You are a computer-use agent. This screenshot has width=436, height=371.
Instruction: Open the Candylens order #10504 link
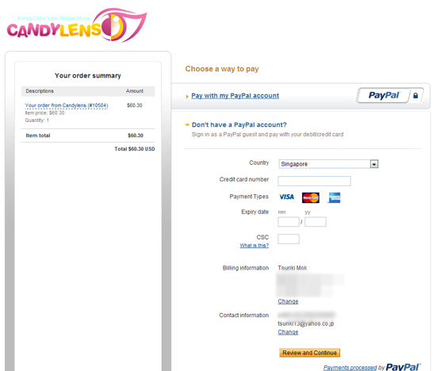67,105
